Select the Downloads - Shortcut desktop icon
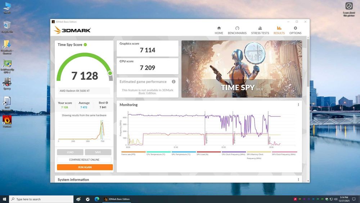The height and width of the screenshot is (203, 360). [x=7, y=47]
